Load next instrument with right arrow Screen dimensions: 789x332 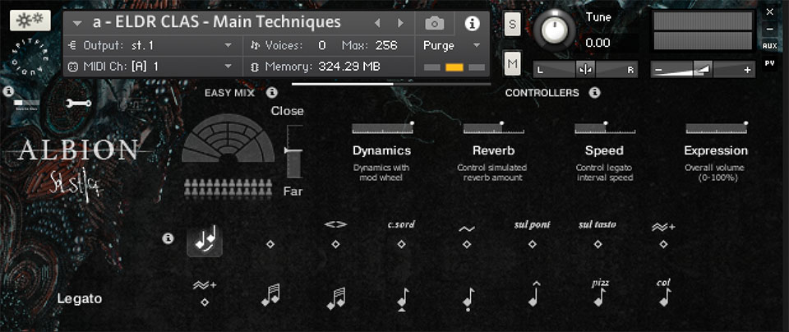[x=400, y=23]
